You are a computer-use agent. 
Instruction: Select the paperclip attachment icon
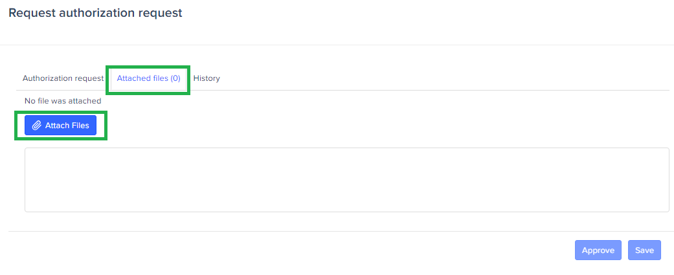click(37, 126)
